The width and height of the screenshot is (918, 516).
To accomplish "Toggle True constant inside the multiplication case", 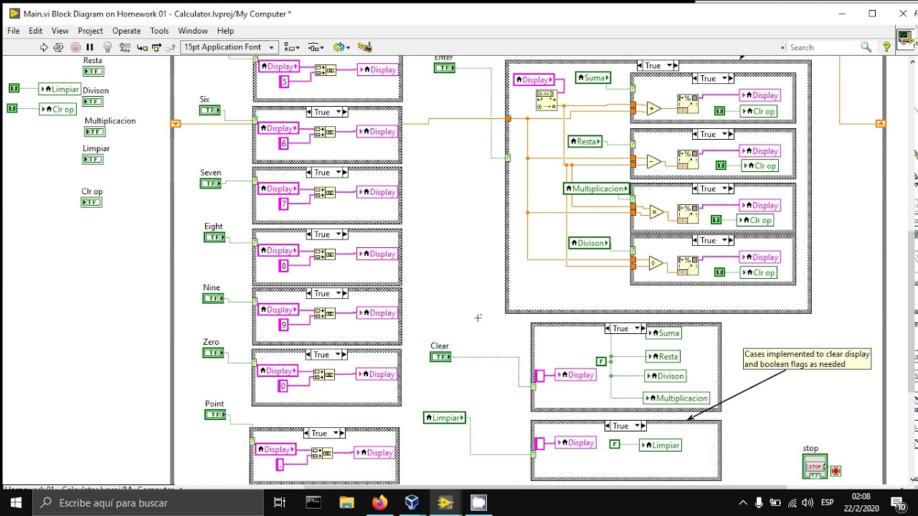I will 716,220.
